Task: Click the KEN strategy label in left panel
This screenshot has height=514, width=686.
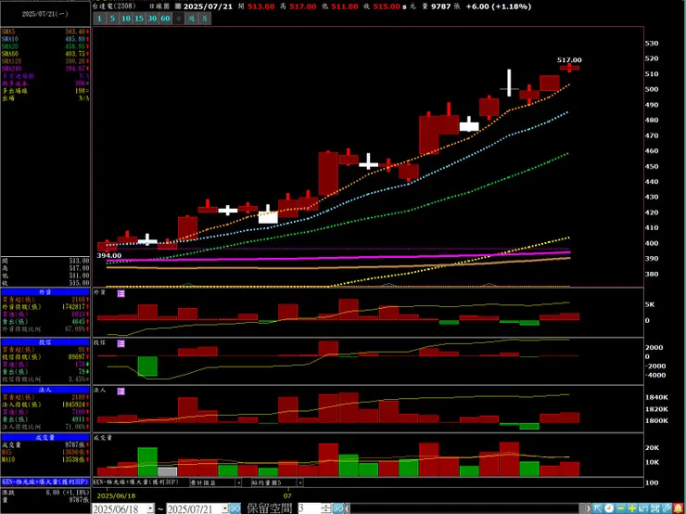Action: click(45, 482)
